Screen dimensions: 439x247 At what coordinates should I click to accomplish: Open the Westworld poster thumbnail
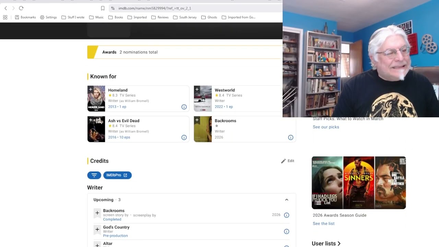203,98
